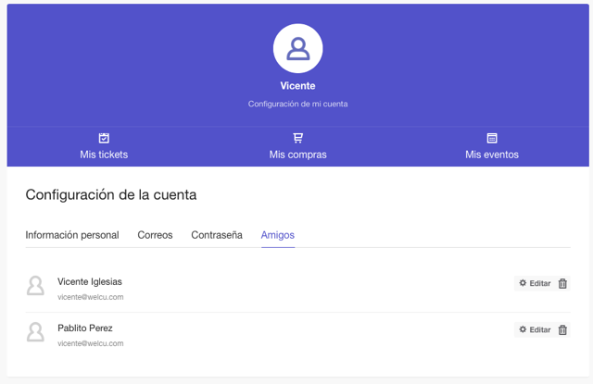Go to Mis eventos
Image resolution: width=593 pixels, height=384 pixels.
[x=492, y=146]
